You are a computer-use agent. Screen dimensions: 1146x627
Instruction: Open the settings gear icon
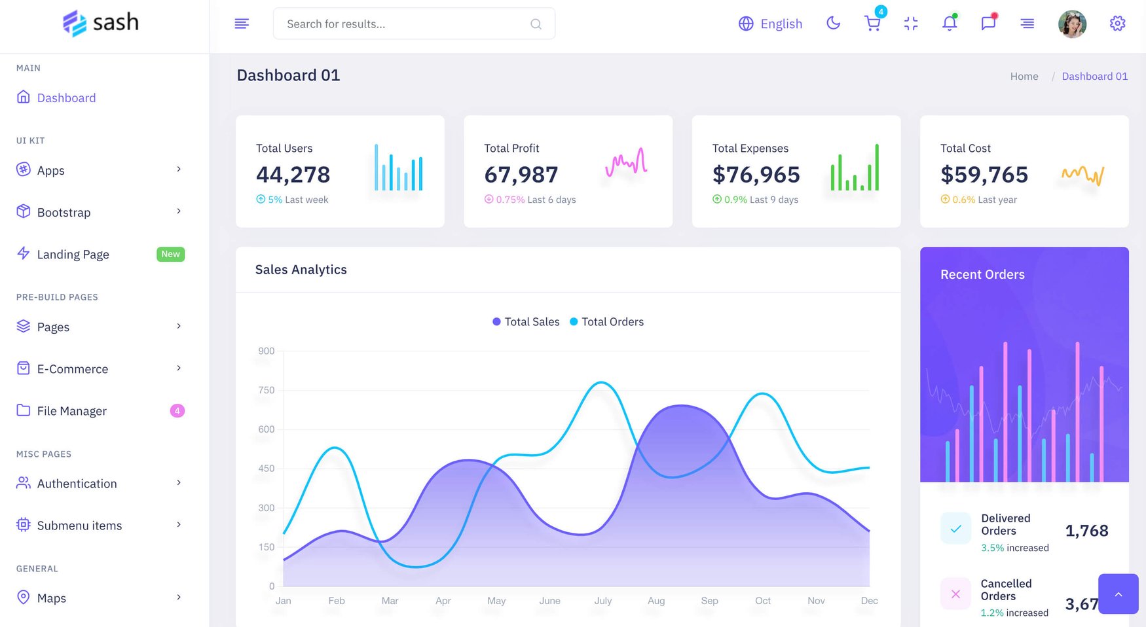tap(1117, 24)
